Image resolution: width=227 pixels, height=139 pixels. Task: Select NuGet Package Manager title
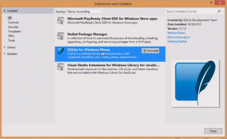tap(87, 34)
